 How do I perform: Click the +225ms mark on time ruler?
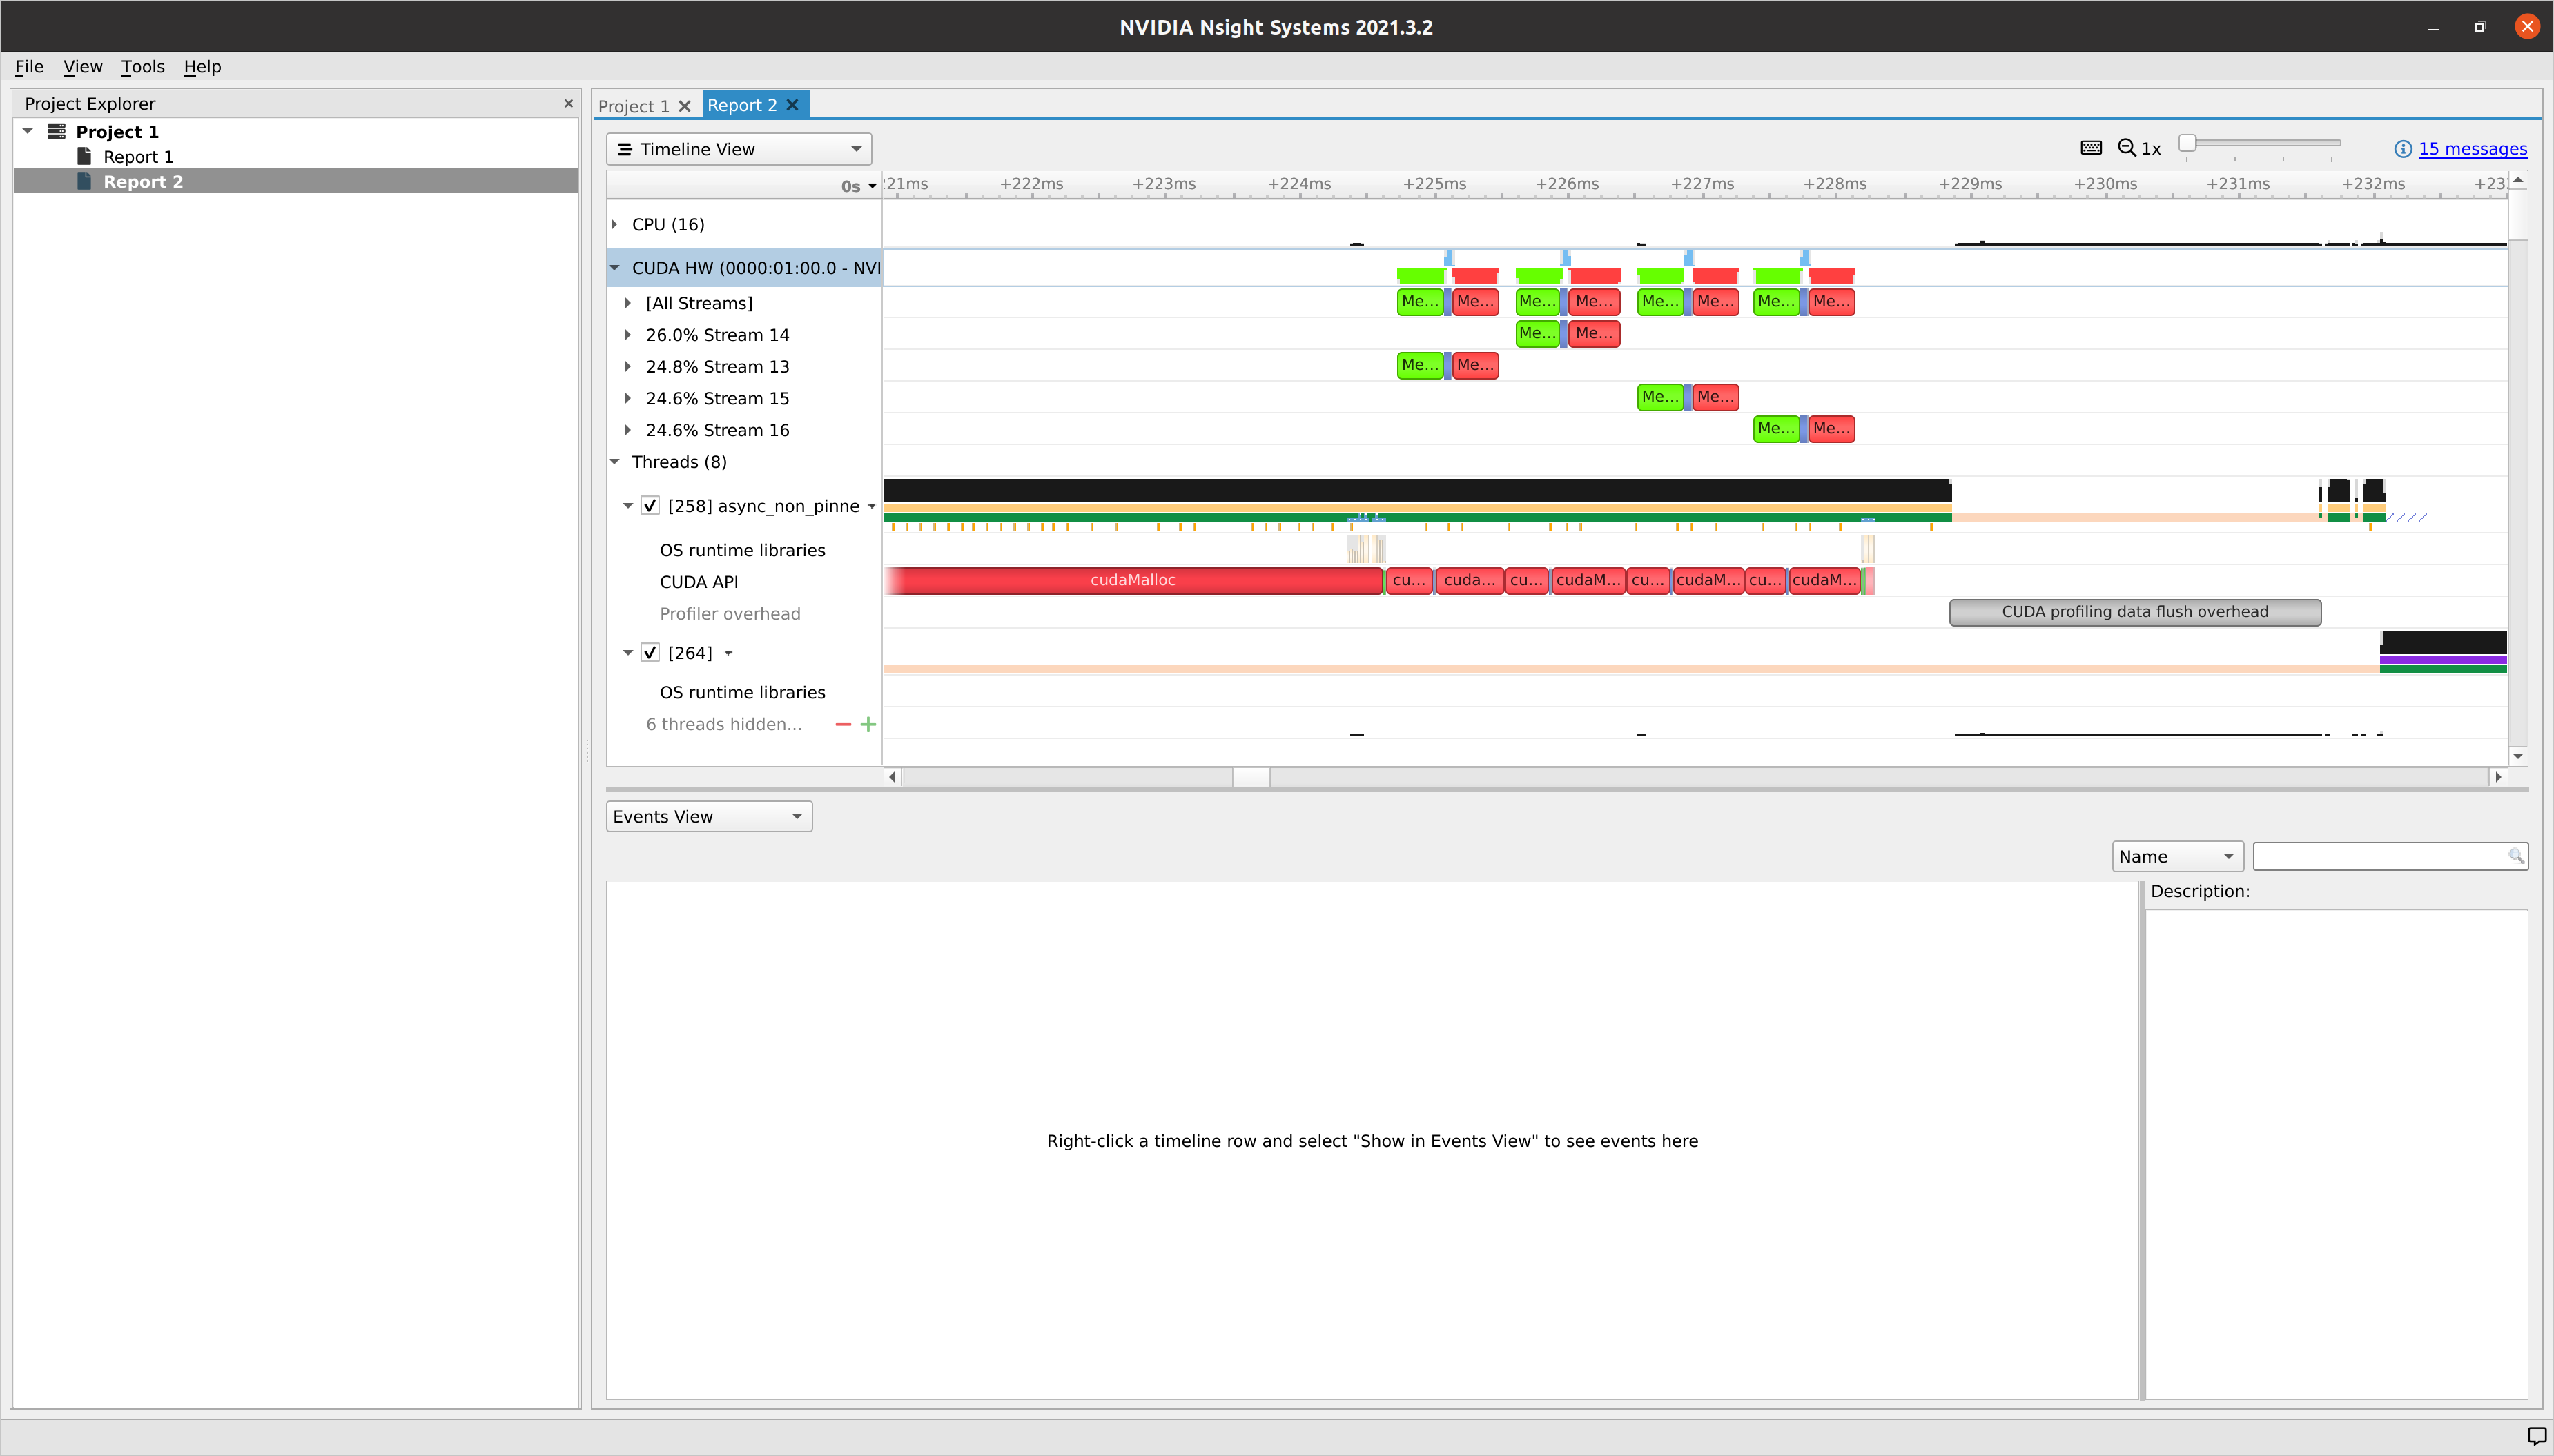pos(1434,184)
